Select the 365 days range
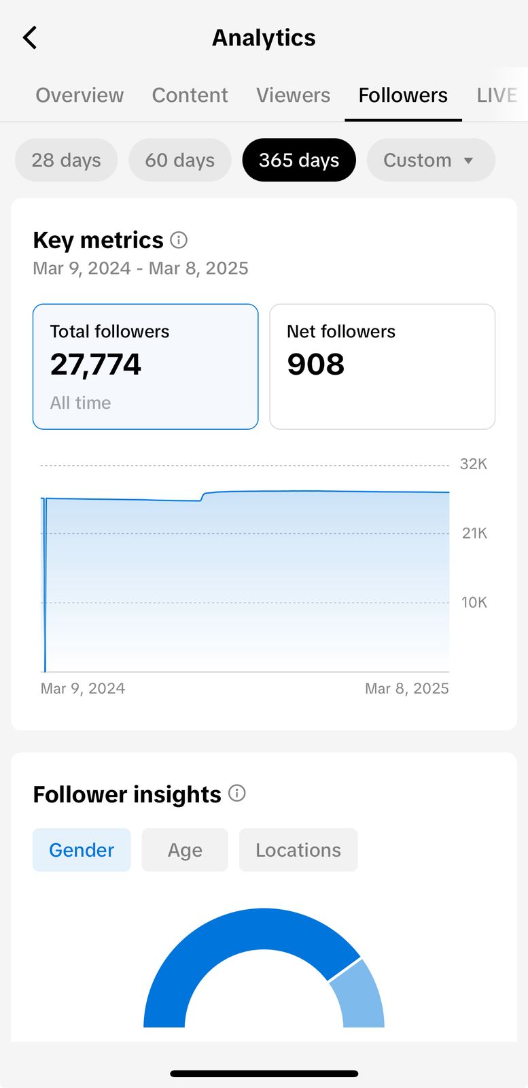528x1088 pixels. [299, 160]
